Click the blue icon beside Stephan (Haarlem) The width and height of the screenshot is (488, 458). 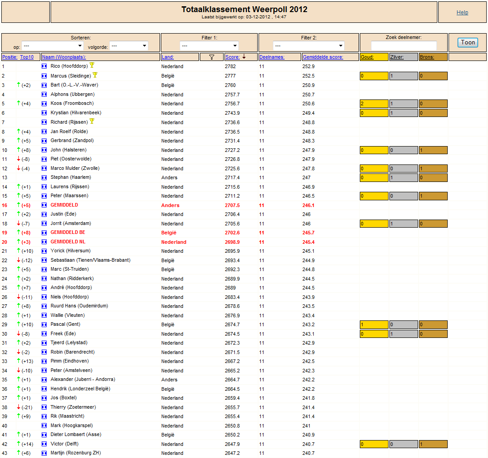tap(44, 177)
